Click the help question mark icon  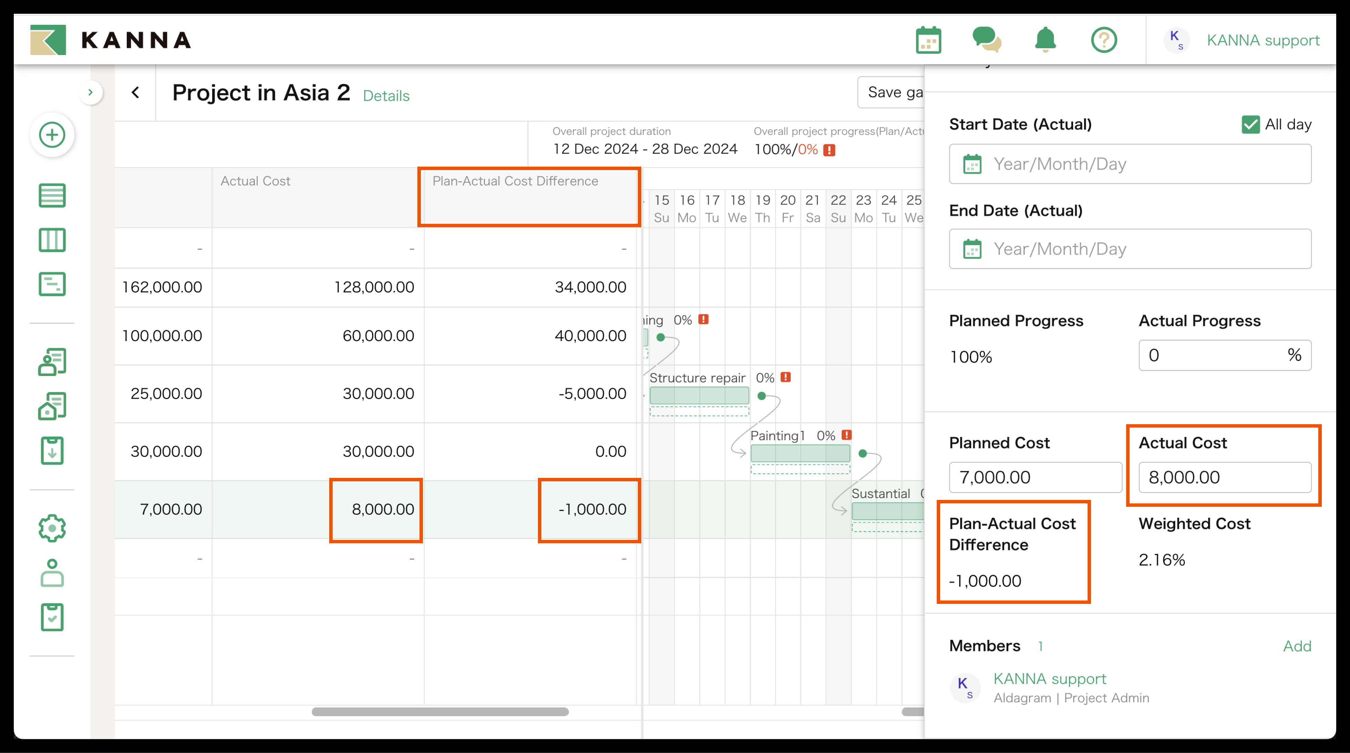tap(1104, 40)
